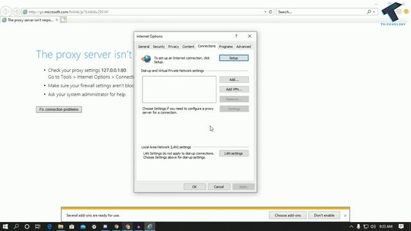Click the taskbar clock showing 9:23 AM
411x231 pixels.
coord(386,227)
